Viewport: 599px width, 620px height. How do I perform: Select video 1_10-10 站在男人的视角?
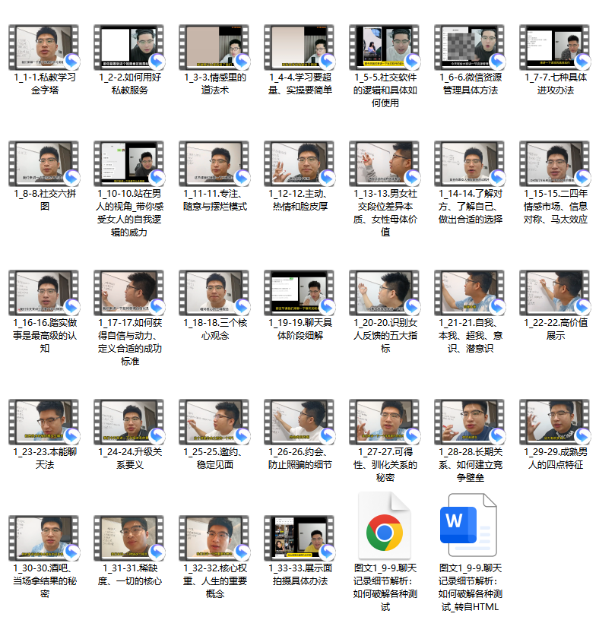[129, 163]
